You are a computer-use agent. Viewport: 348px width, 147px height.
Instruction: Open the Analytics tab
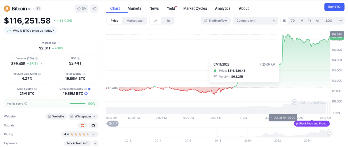(x=223, y=8)
